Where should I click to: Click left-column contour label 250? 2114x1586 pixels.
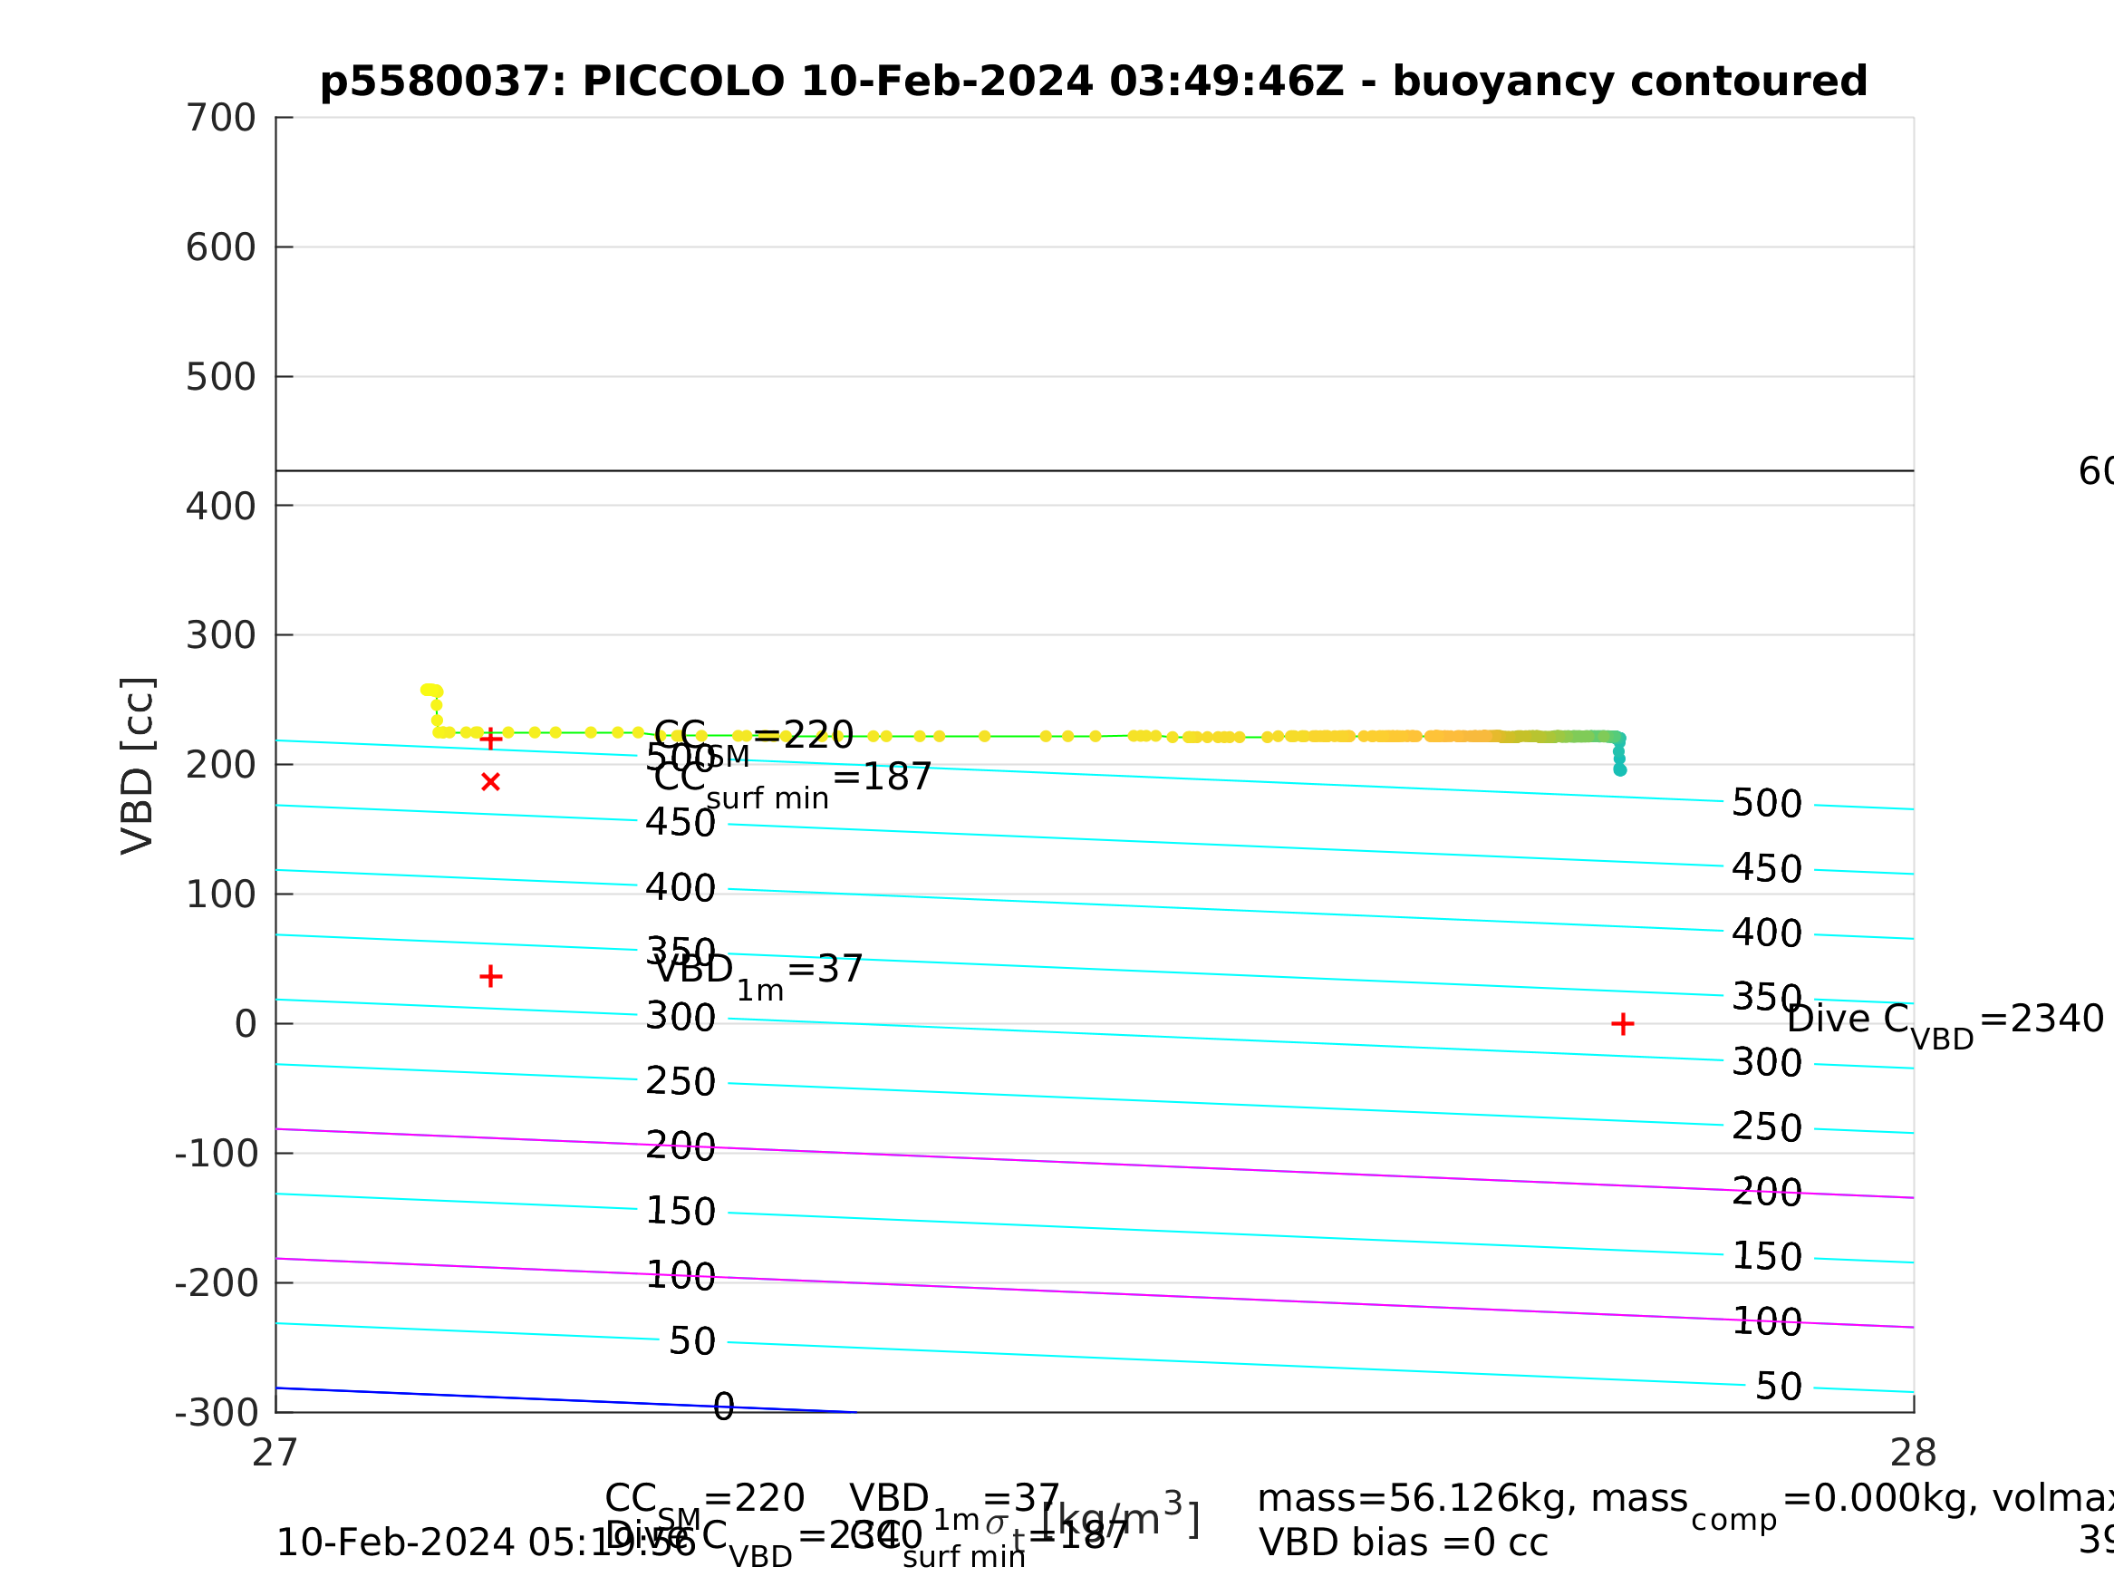[x=681, y=1082]
